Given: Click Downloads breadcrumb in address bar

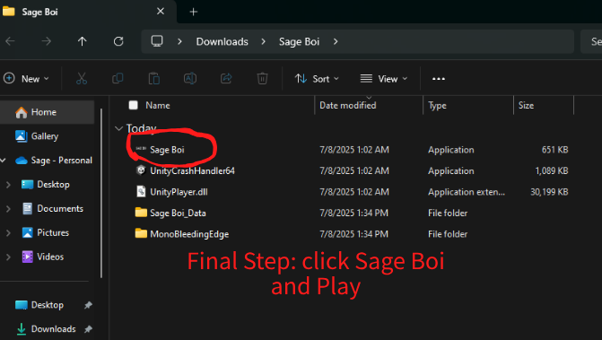Looking at the screenshot, I should [x=222, y=41].
